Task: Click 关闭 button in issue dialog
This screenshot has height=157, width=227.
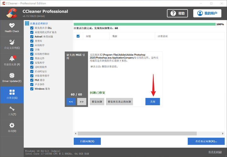Action: coord(153,101)
